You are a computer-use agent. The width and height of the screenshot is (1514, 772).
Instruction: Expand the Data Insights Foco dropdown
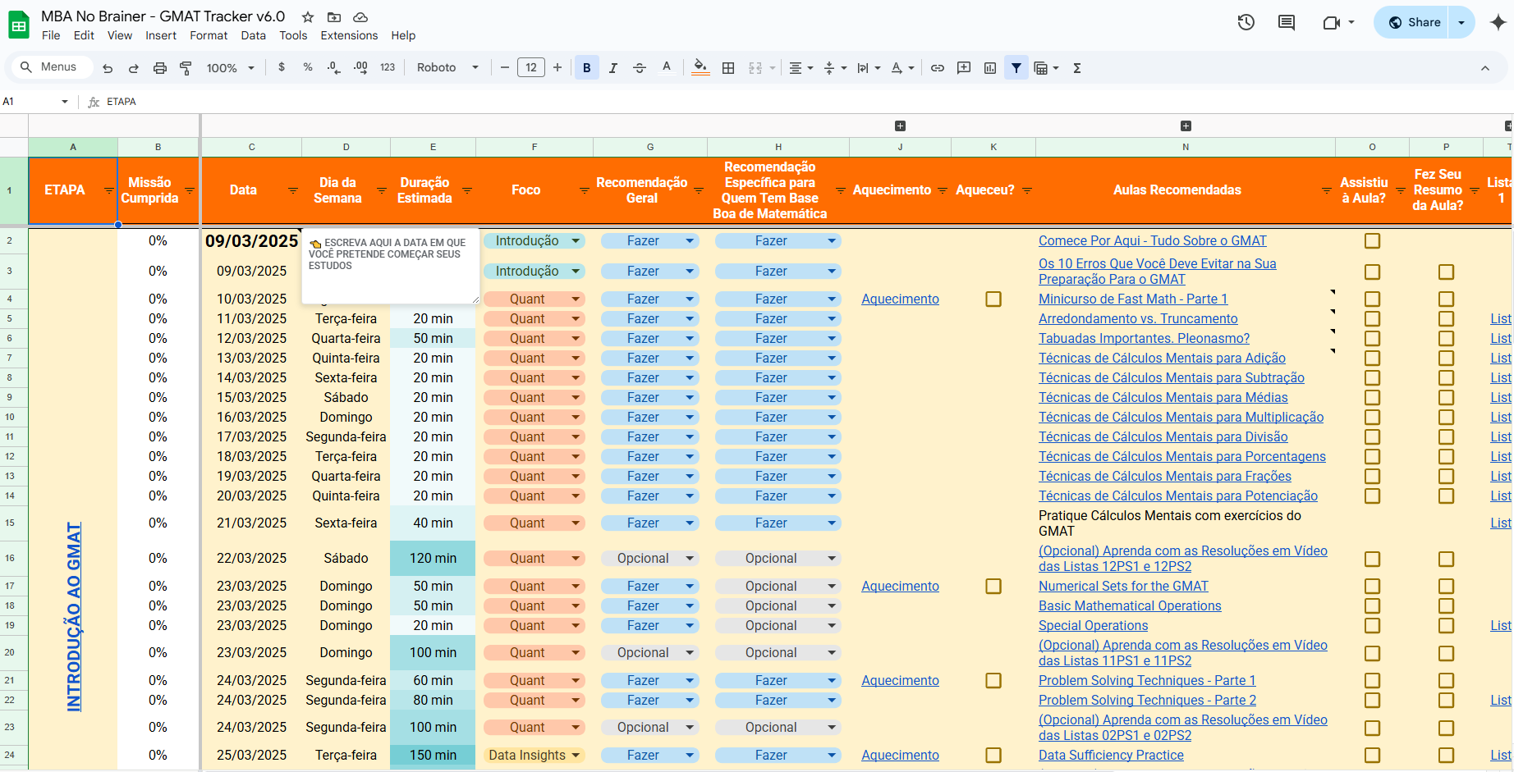point(576,756)
